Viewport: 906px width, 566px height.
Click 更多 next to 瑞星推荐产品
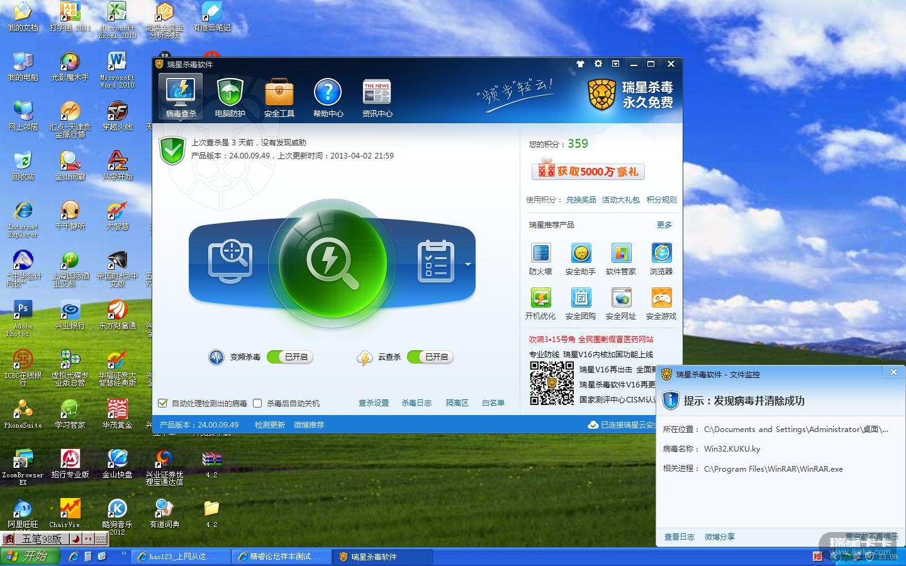(664, 225)
